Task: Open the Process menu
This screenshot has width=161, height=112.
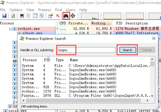Action: (x=45, y=10)
